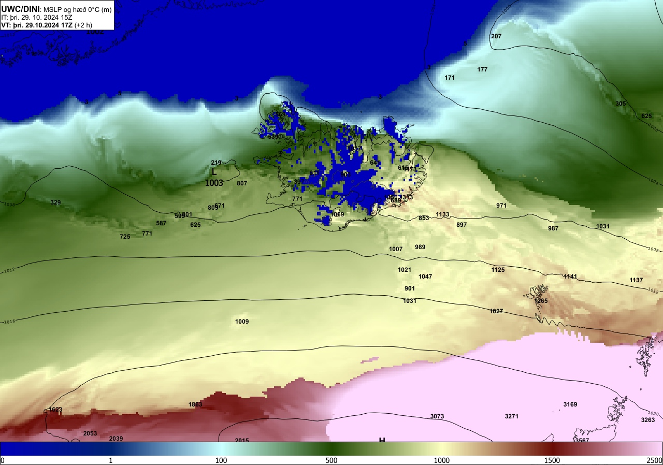The width and height of the screenshot is (663, 465).
Task: Click the 0 tick on the colour scale
Action: coord(3,460)
